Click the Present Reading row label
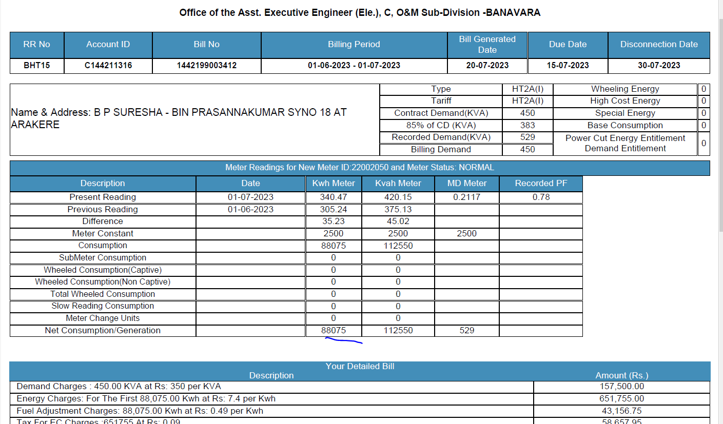 (103, 197)
